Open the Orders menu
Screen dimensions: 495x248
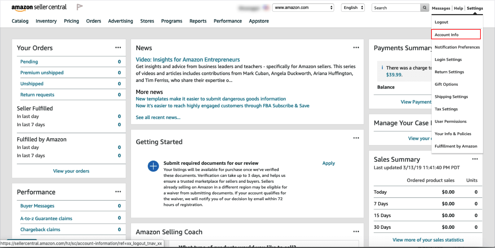[x=94, y=21]
